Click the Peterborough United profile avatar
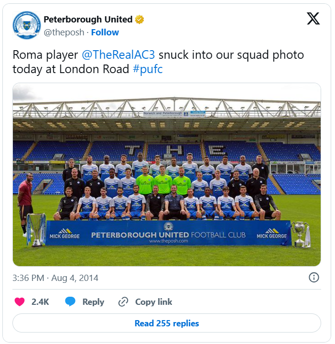The image size is (335, 344). tap(26, 25)
